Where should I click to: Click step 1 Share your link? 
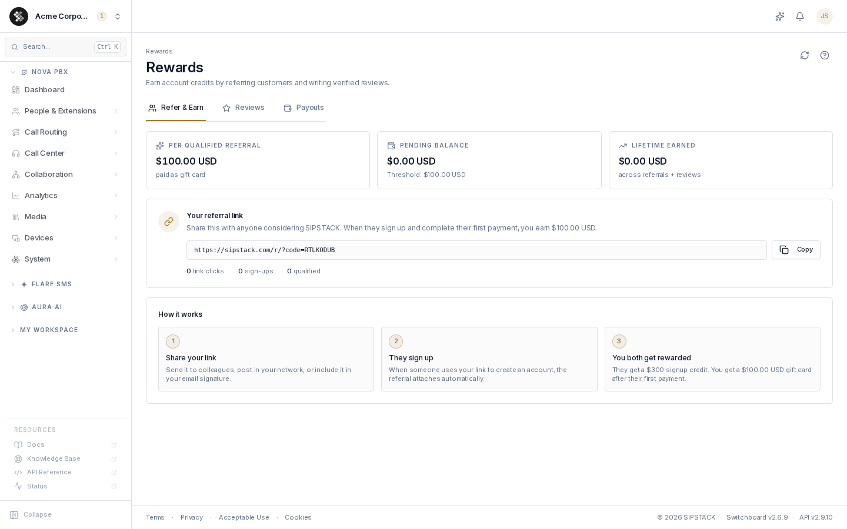point(266,359)
